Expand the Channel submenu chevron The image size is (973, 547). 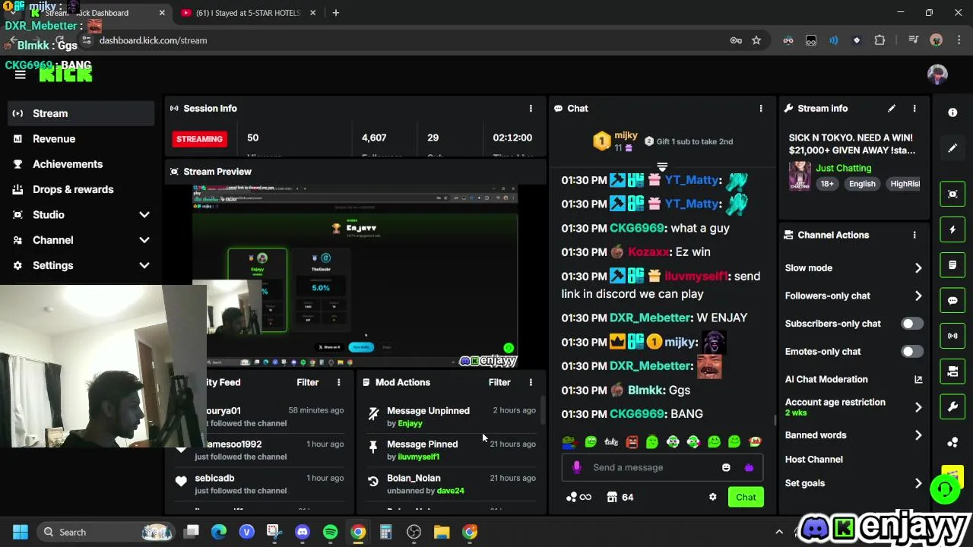click(144, 240)
